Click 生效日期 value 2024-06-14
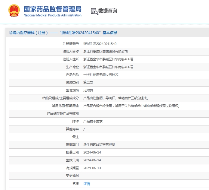209x190 pixels. pyautogui.click(x=92, y=160)
